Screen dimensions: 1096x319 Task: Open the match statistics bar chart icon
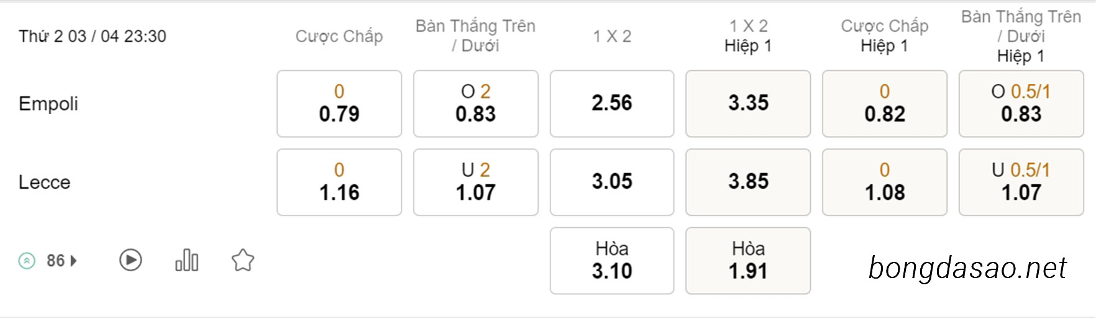pos(186,260)
